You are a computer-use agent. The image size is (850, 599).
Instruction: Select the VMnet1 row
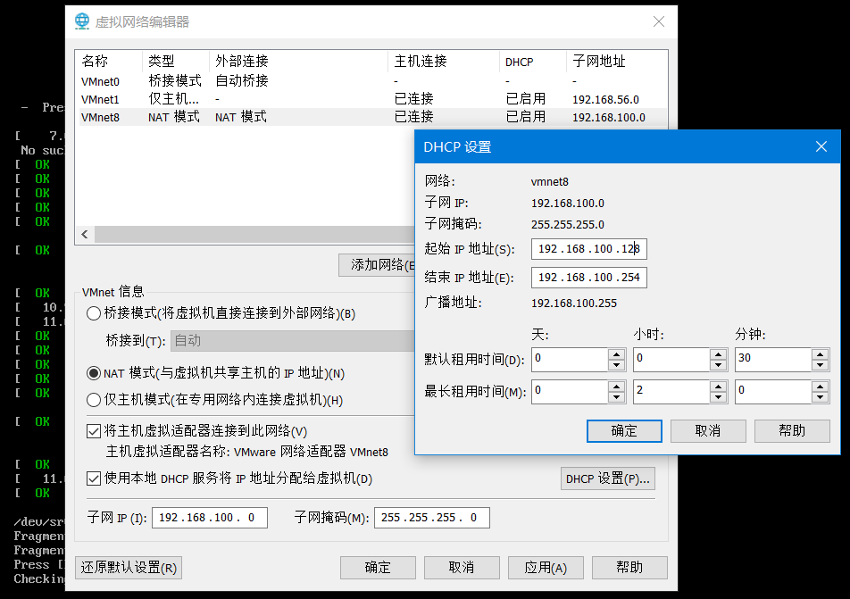373,99
